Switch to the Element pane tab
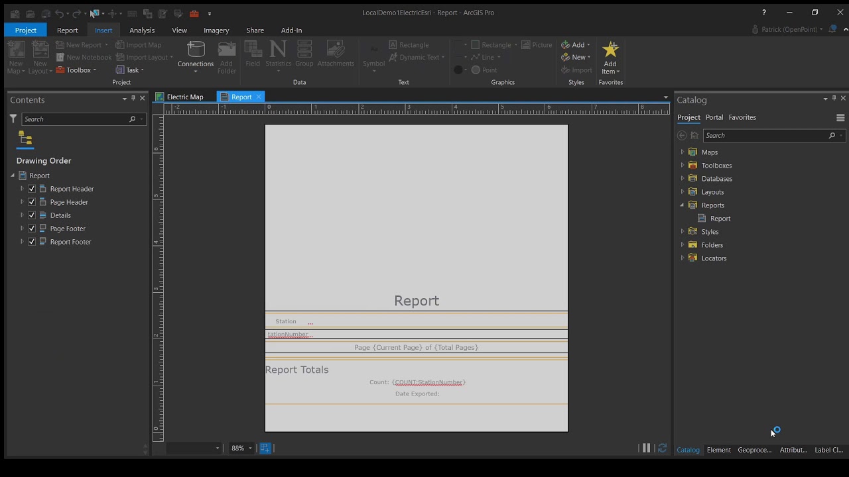849x477 pixels. click(718, 450)
